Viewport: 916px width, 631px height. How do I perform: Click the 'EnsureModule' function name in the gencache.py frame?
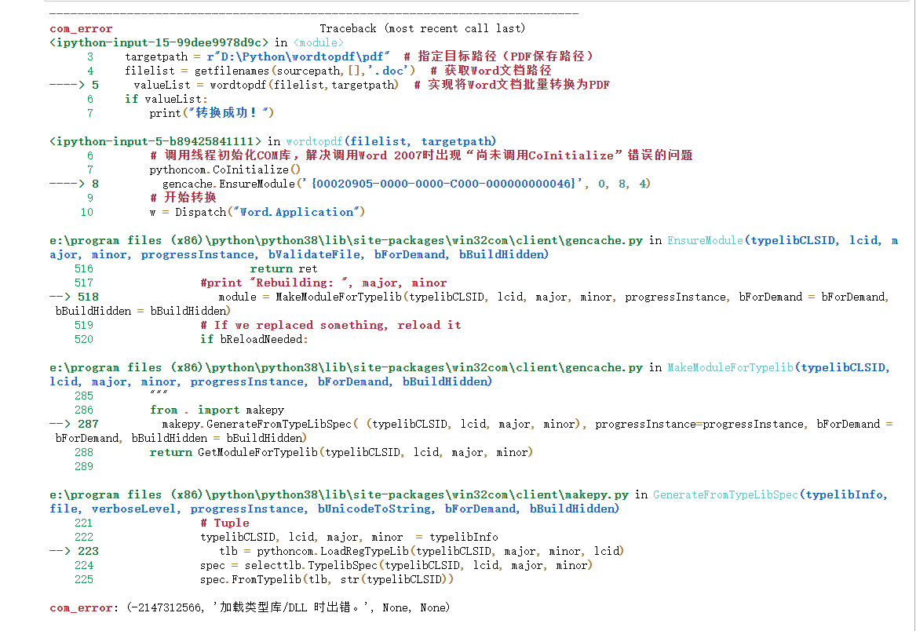click(x=705, y=240)
